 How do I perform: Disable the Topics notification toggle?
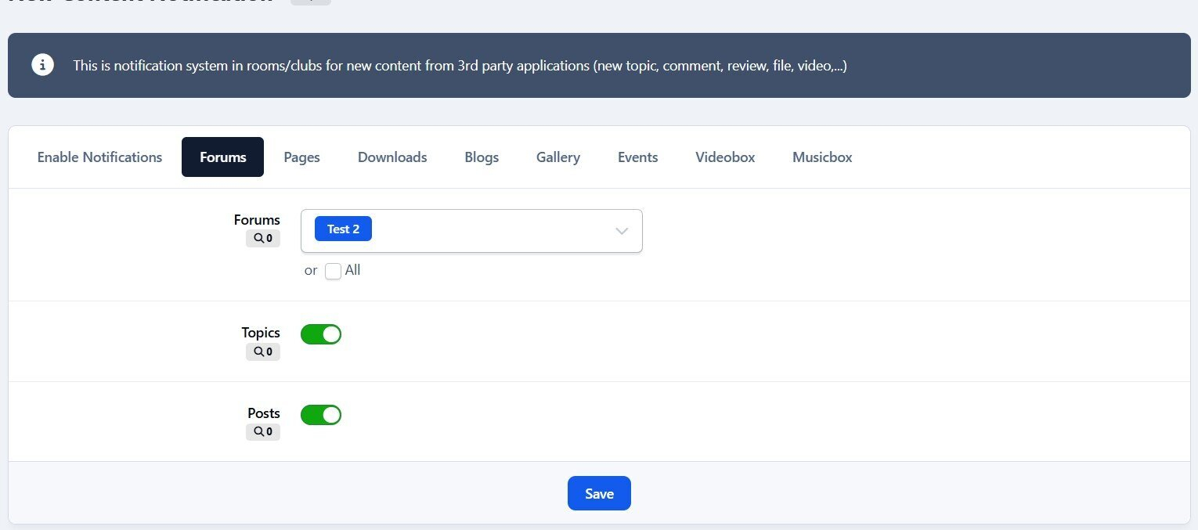coord(321,334)
